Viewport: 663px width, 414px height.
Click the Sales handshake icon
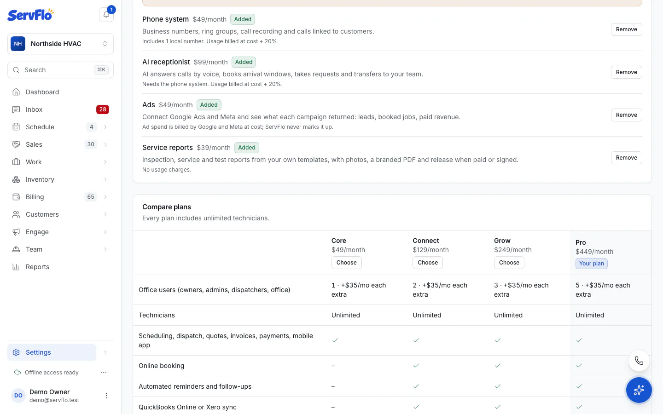click(16, 144)
